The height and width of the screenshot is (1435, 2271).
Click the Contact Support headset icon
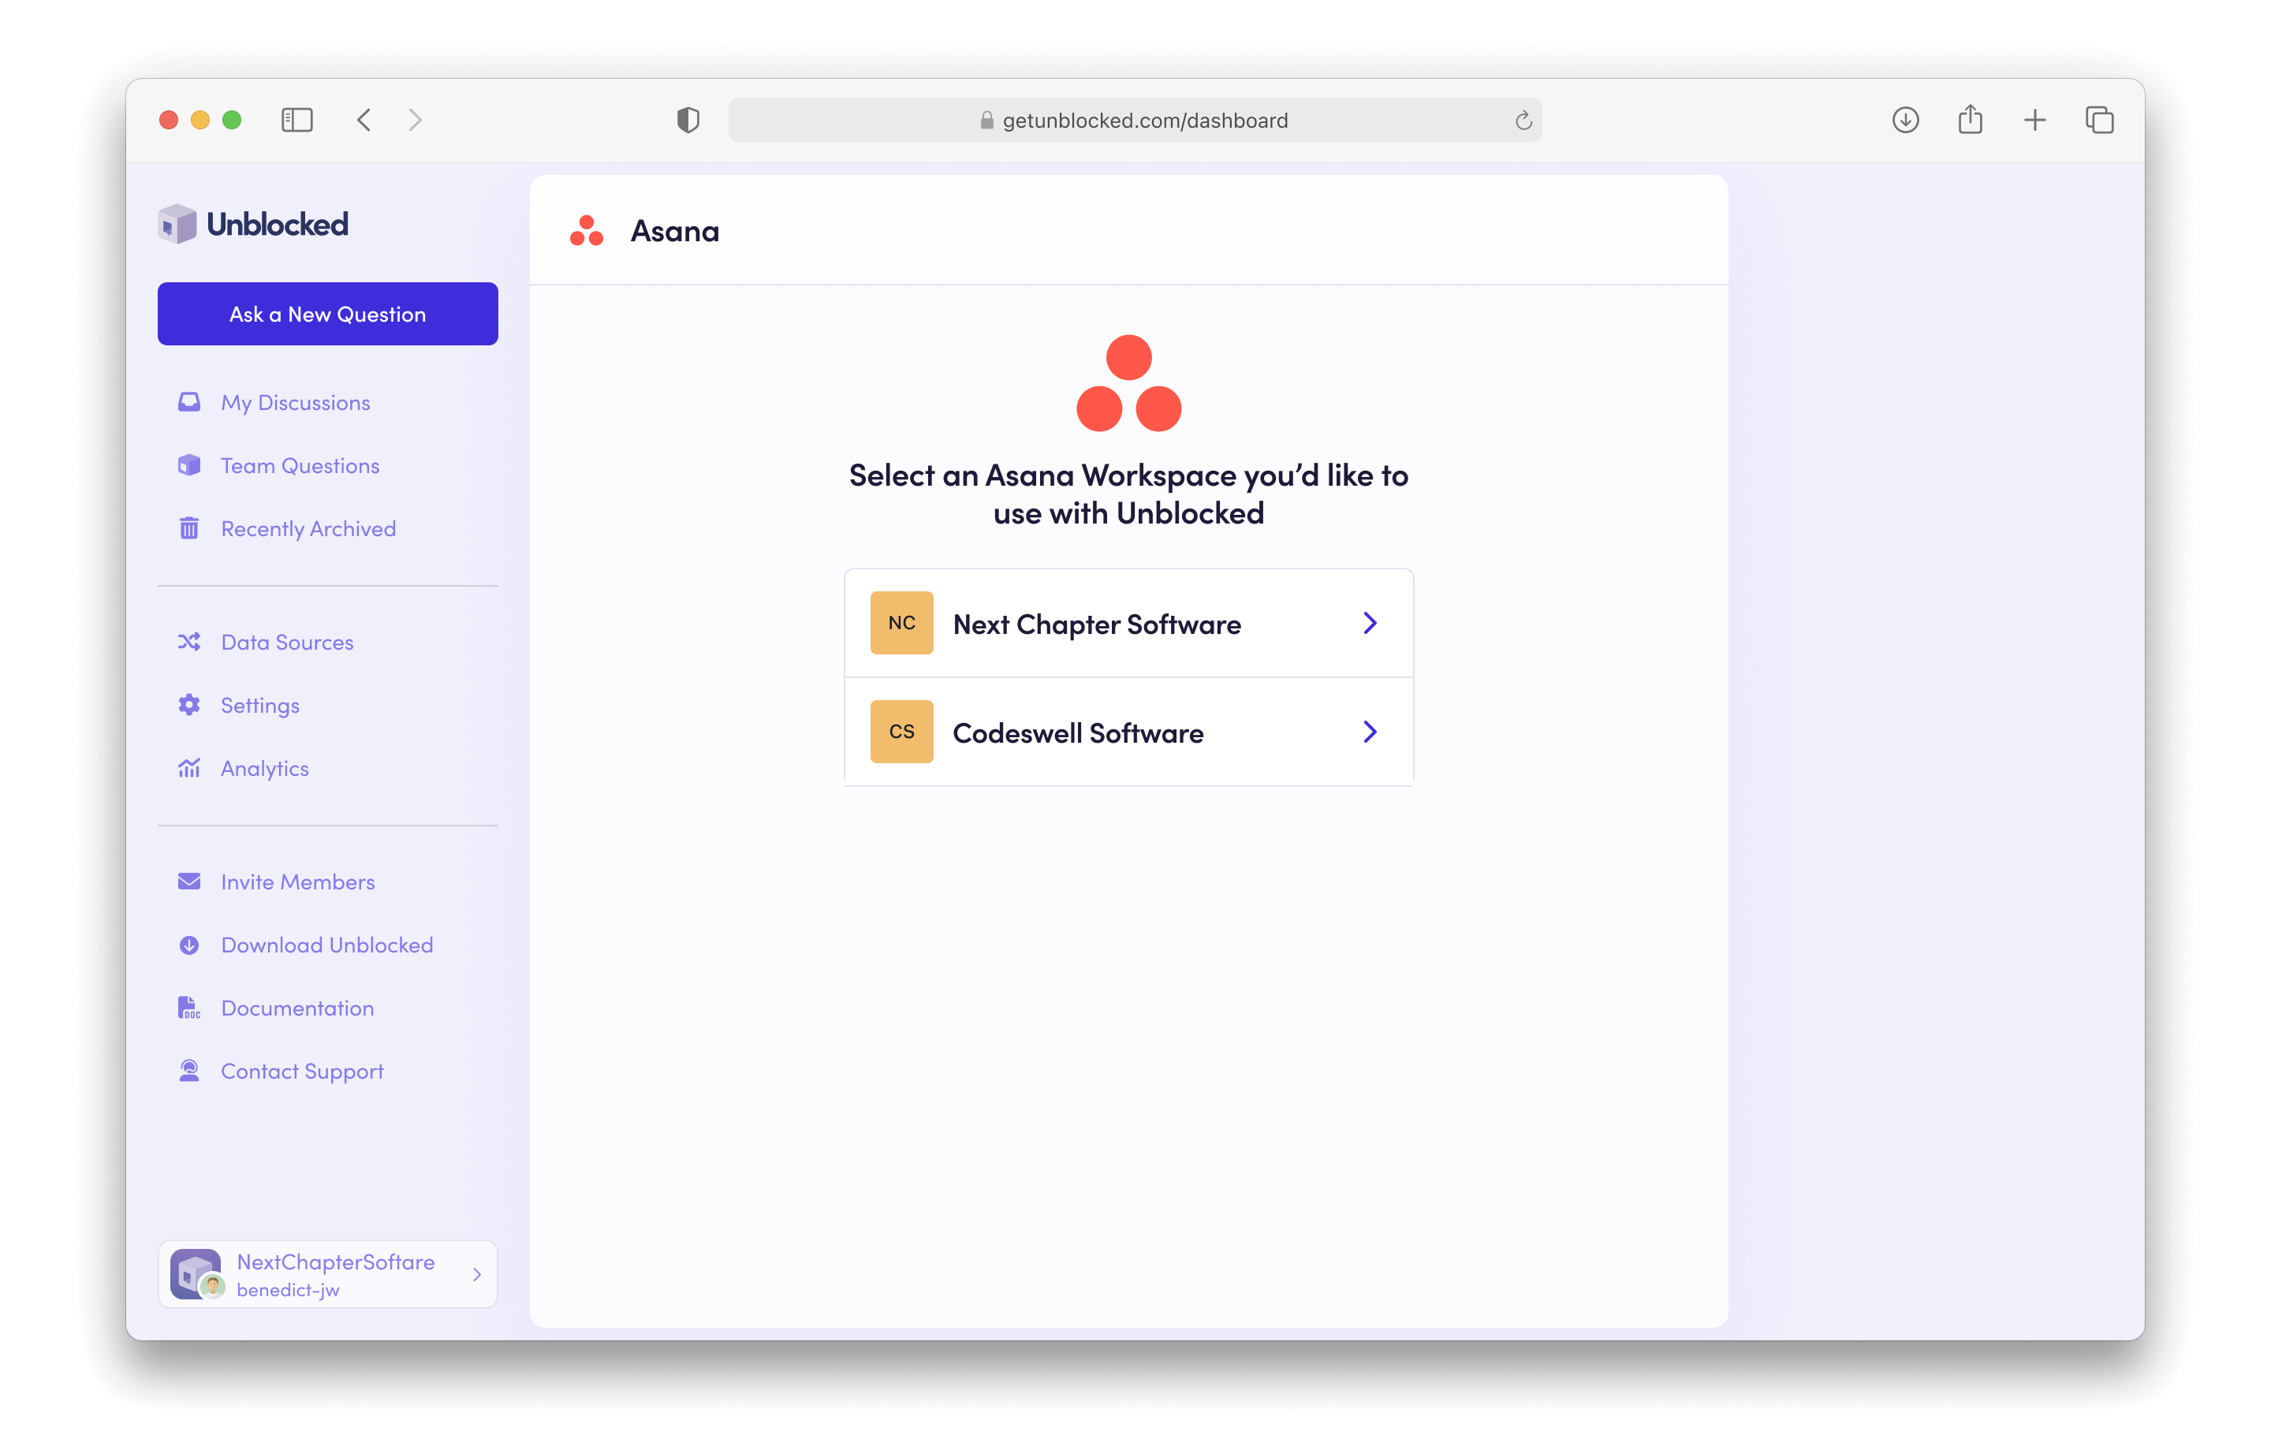[x=189, y=1071]
